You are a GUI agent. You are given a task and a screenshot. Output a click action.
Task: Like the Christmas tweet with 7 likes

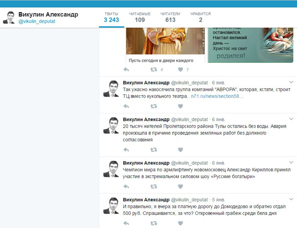pos(181,70)
